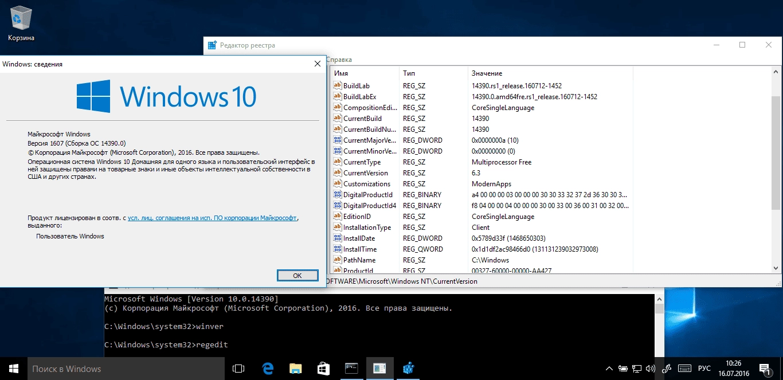Click the ModernApps value cell
Viewport: 783px width, 380px height.
491,184
